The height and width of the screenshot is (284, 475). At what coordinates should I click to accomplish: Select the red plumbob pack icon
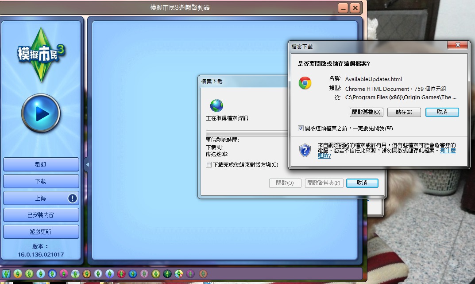click(x=121, y=274)
